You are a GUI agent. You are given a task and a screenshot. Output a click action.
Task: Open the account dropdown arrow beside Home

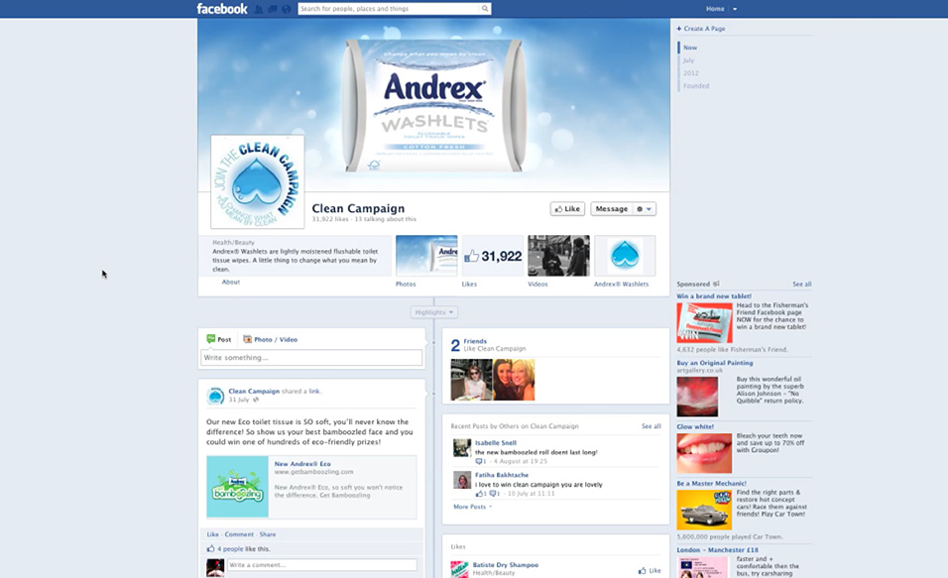click(735, 9)
